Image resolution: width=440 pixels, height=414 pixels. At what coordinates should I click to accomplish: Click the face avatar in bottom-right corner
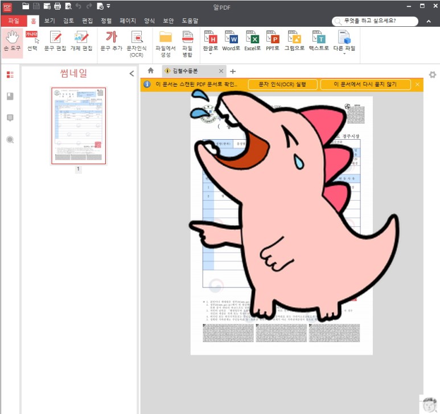(x=430, y=404)
